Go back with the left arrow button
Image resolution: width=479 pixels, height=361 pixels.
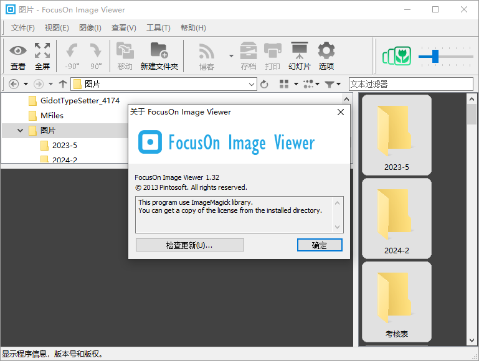pyautogui.click(x=14, y=84)
